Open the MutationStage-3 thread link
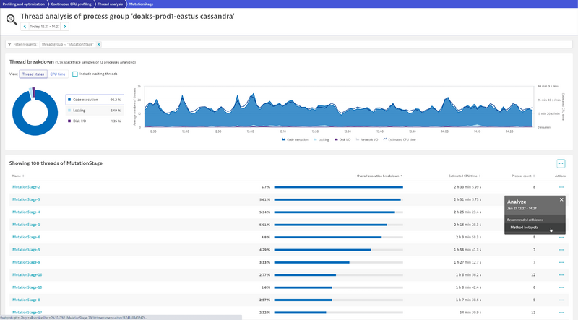 pos(26,199)
